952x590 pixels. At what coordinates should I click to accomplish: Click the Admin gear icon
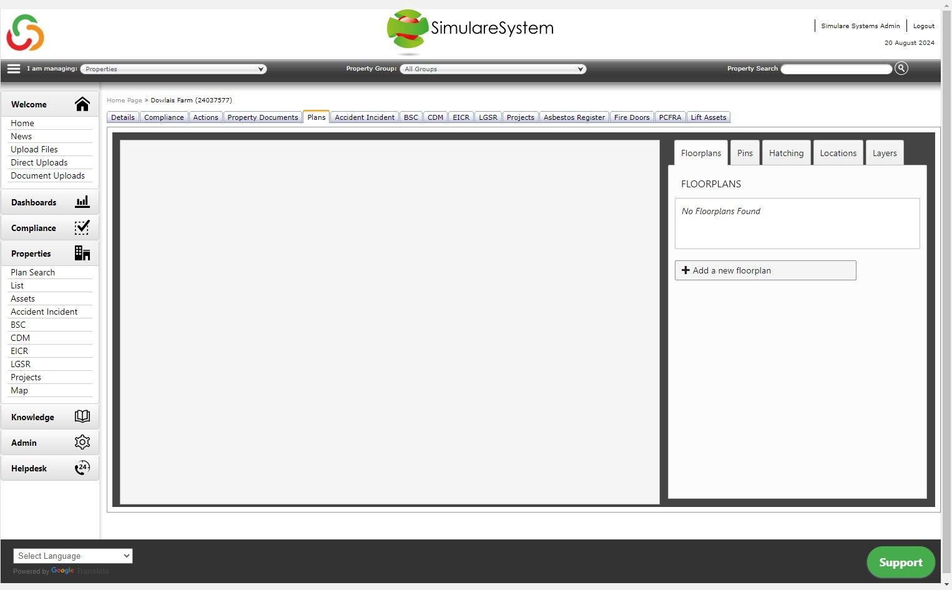pos(82,442)
